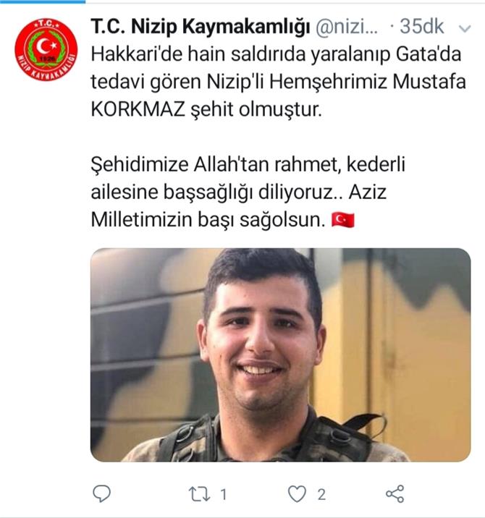View the like count showing 2
The image size is (485, 518).
click(321, 495)
